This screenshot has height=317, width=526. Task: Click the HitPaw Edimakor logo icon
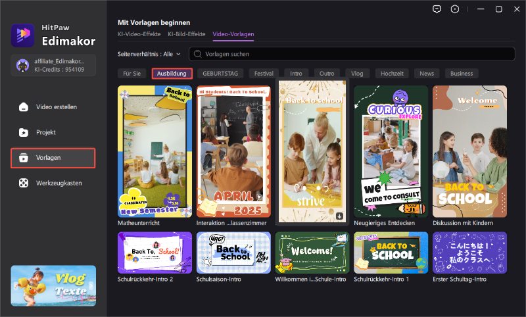click(23, 36)
